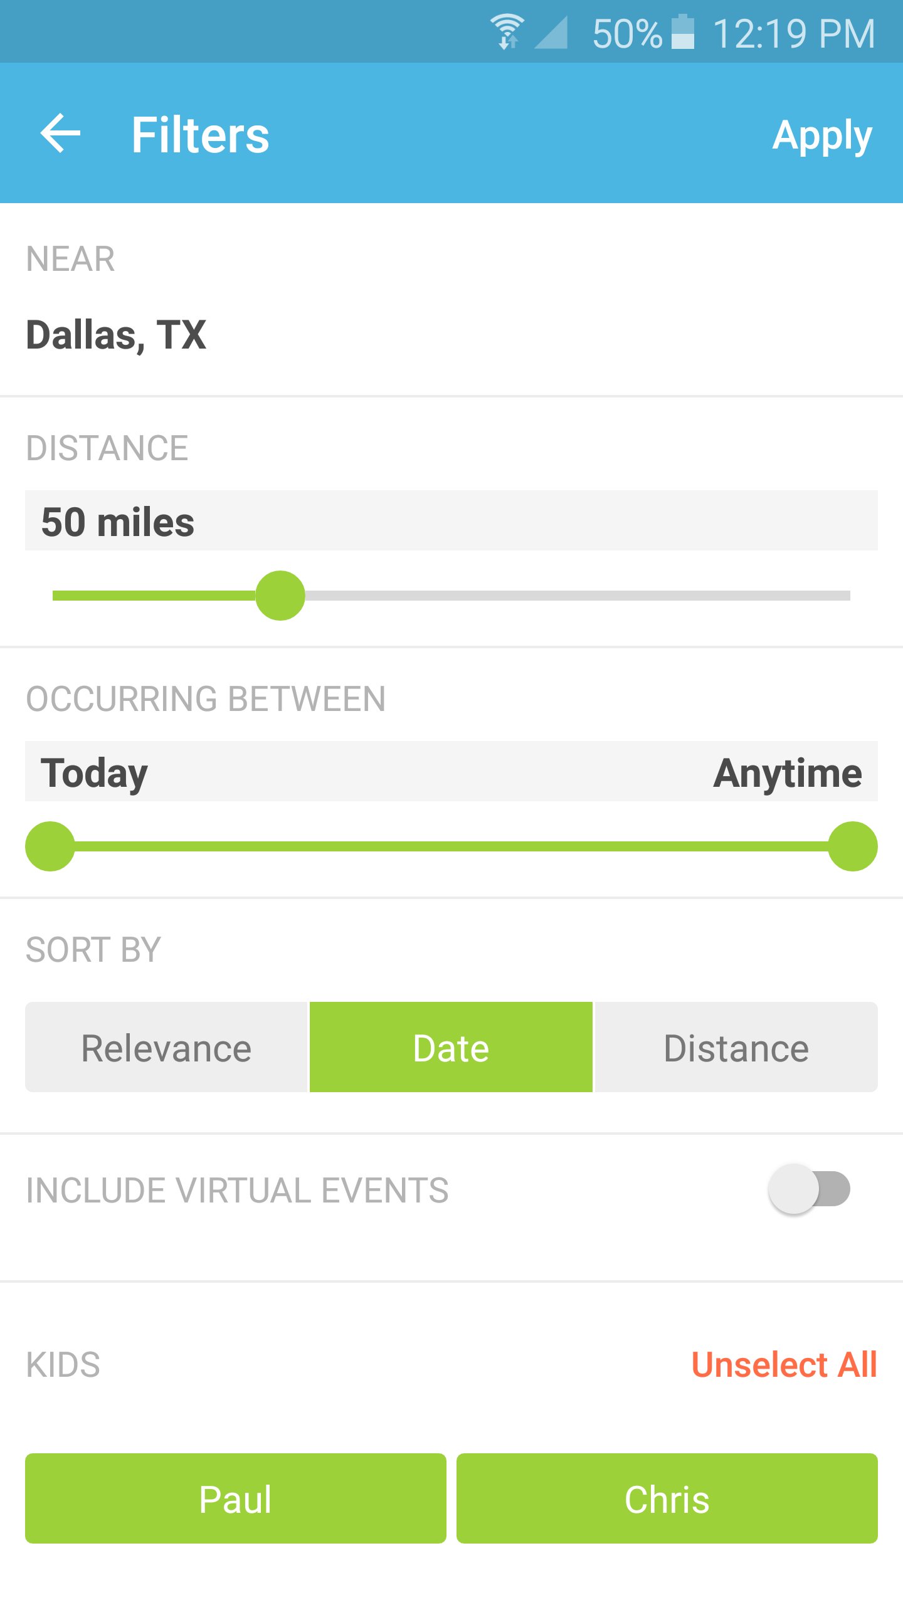Screen dimensions: 903x1605
Task: Tap the Wi-Fi status icon
Action: [x=507, y=31]
